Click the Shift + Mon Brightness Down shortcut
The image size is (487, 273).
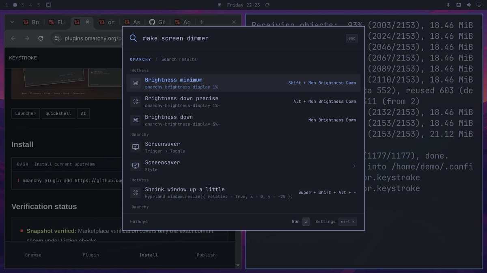click(x=322, y=83)
